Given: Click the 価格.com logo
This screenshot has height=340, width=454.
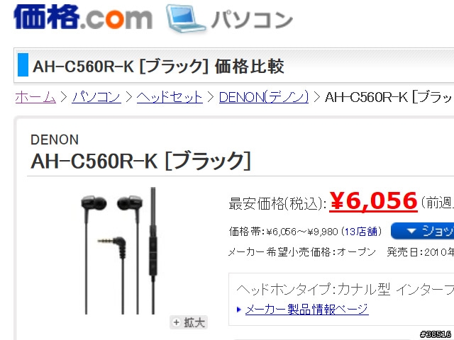Looking at the screenshot, I should point(83,17).
